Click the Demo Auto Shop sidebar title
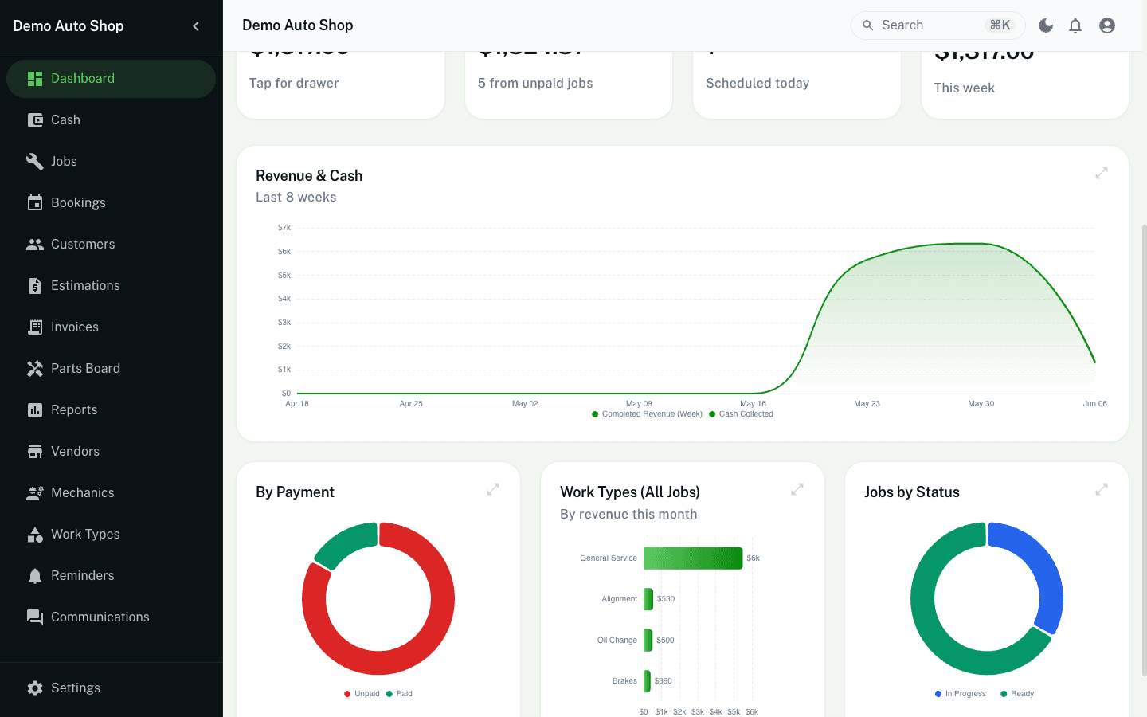This screenshot has width=1147, height=717. click(69, 26)
